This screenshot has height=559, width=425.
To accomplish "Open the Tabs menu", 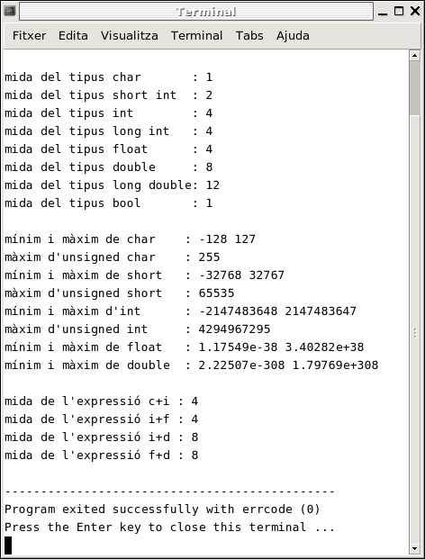I will point(249,36).
